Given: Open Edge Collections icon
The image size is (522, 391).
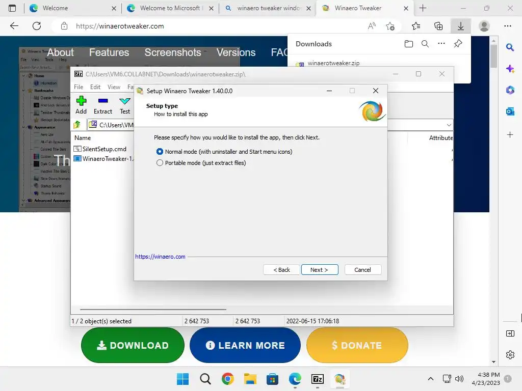Looking at the screenshot, I should coord(438,26).
